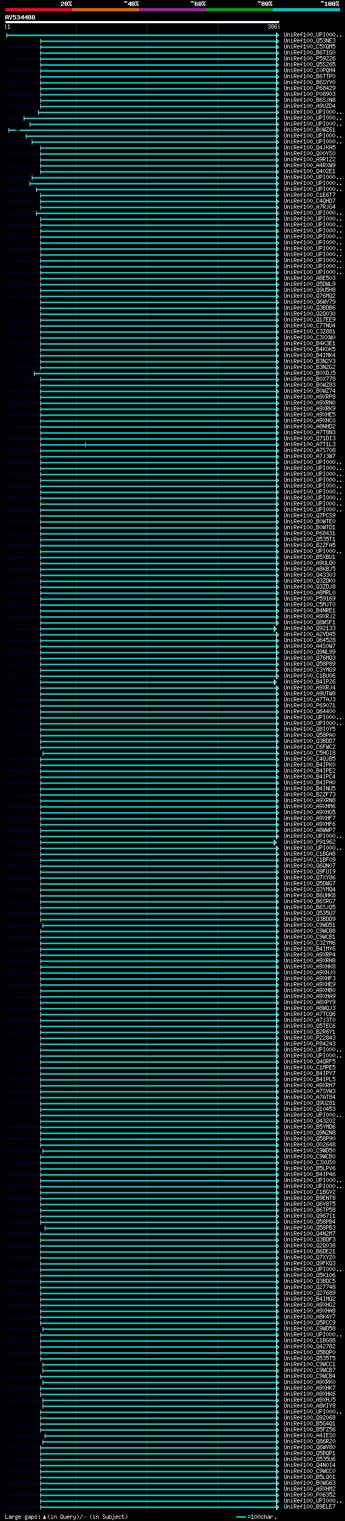Click hit label UniRef100_Q58P89
The image size is (345, 1521).
309,664
